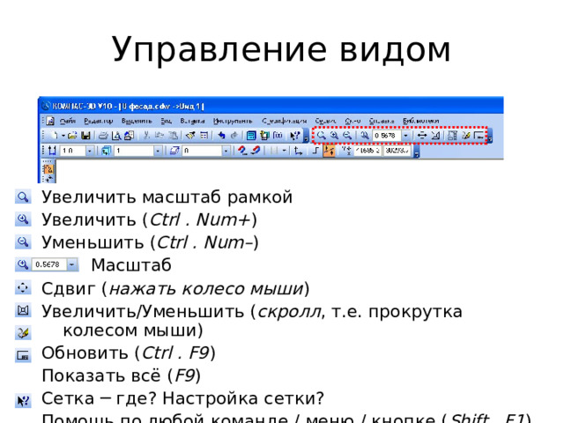This screenshot has width=564, height=423.
Task: Click the text 'Показать всё (F9)'
Action: click(x=121, y=375)
